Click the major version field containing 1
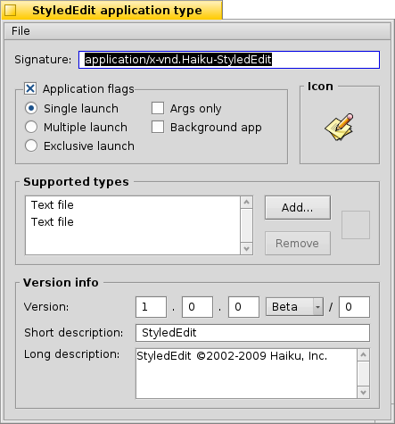Screen dimensions: 395x424 click(151, 307)
